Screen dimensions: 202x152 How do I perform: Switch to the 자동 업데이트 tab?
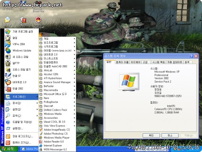pos(175,62)
